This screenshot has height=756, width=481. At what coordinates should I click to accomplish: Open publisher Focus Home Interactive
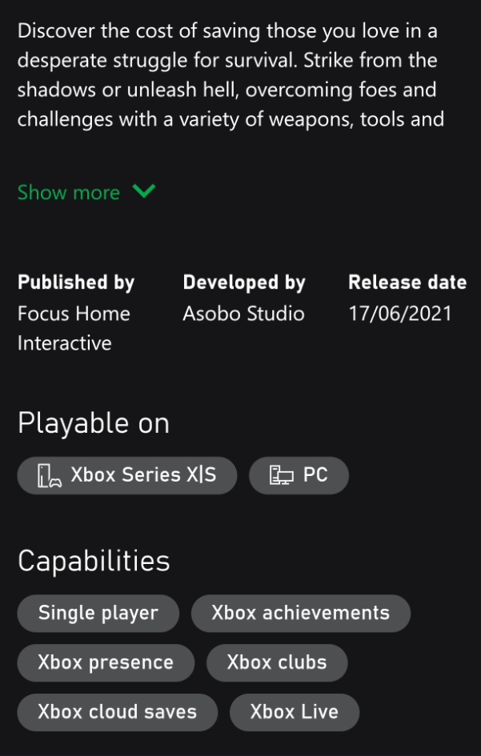[74, 328]
